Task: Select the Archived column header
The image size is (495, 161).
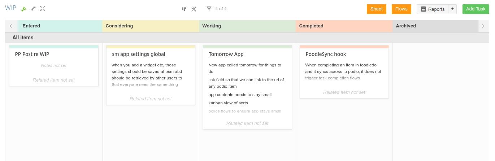Action: pos(435,26)
